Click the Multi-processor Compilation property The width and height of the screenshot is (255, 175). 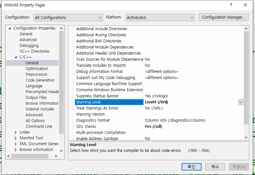point(101,133)
